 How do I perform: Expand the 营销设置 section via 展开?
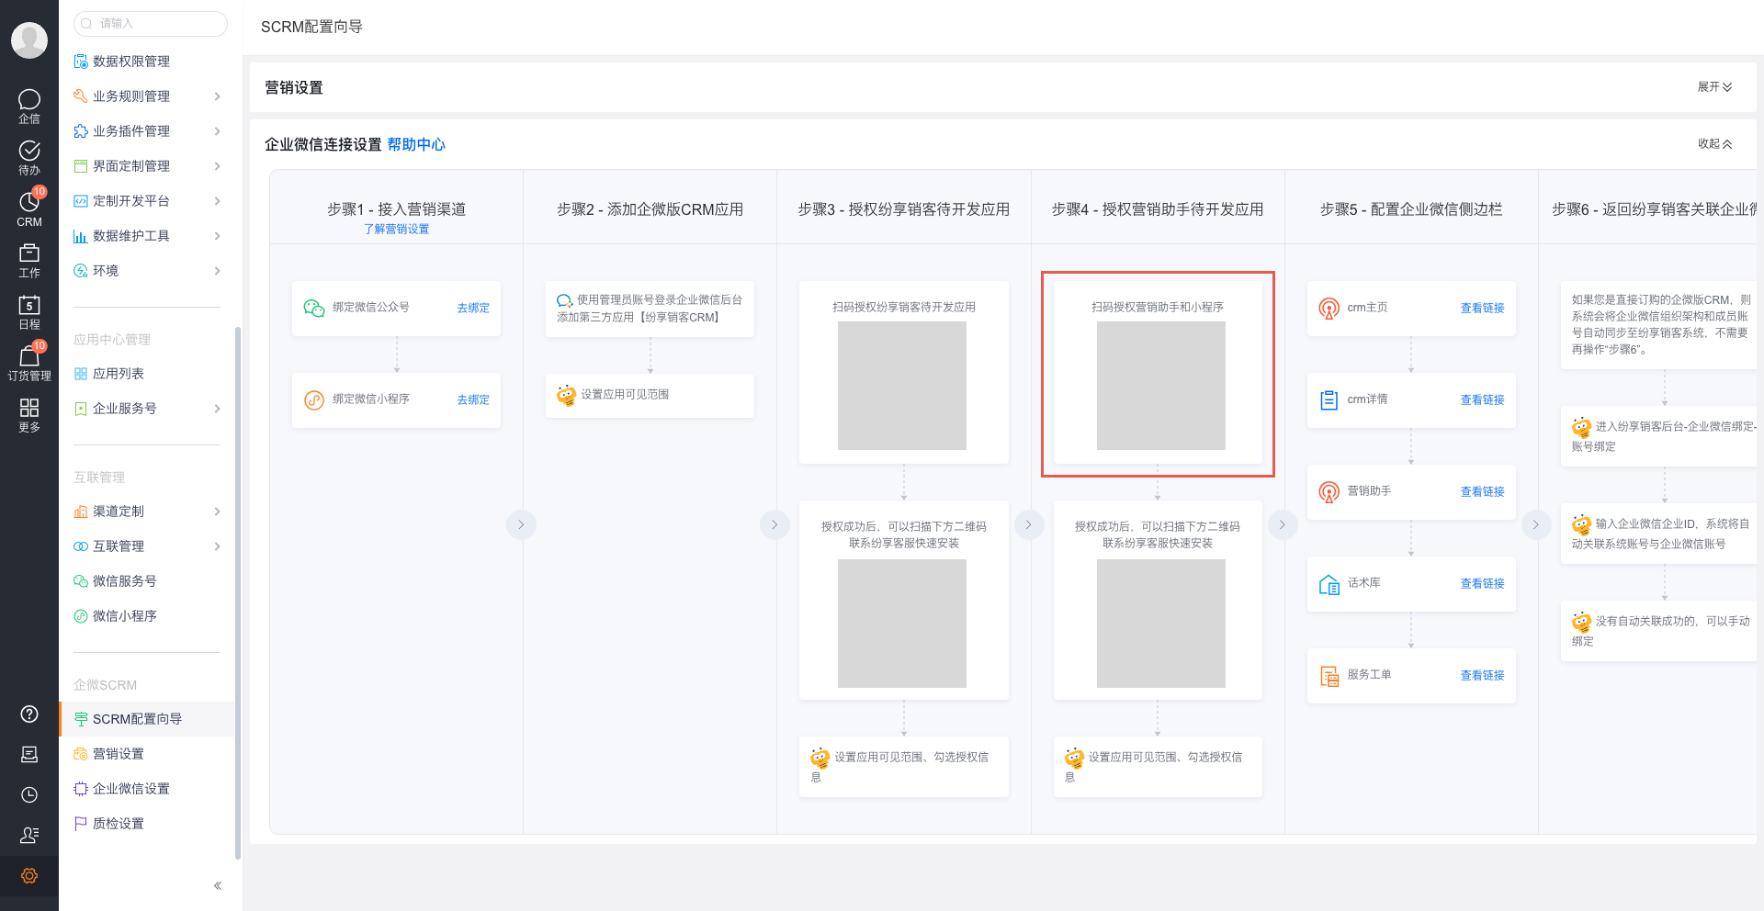click(x=1714, y=87)
